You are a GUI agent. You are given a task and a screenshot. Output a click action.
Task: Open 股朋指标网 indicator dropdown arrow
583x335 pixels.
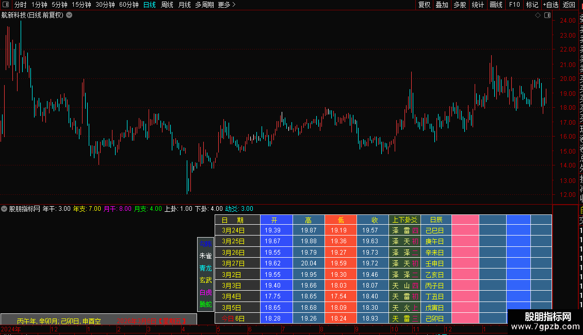(x=4, y=209)
